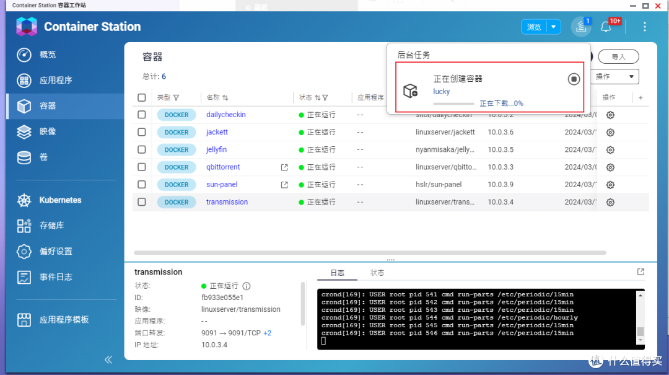Check the jellyfin container checkbox
669x375 pixels.
[142, 149]
